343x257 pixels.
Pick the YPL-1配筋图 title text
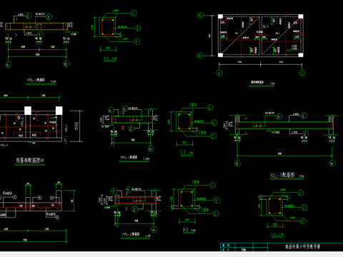pyautogui.click(x=129, y=158)
